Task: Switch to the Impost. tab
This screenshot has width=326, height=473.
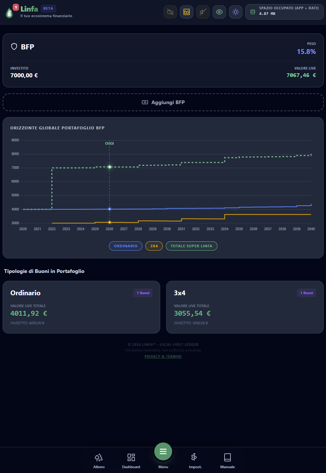Action: [195, 461]
